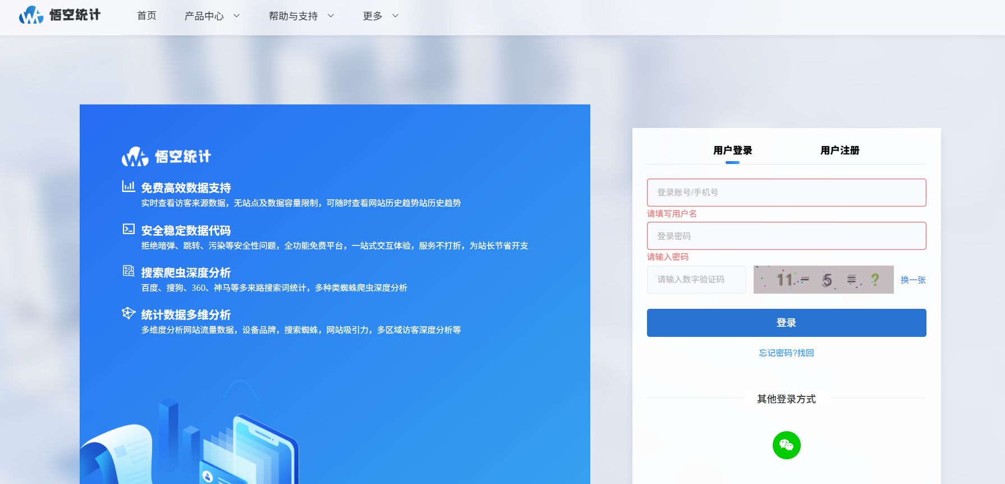The image size is (1005, 484).
Task: Switch to the 用户注册 tab
Action: [839, 150]
